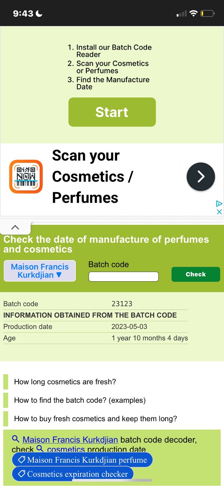Open the QR barcode scanner app icon

26,176
